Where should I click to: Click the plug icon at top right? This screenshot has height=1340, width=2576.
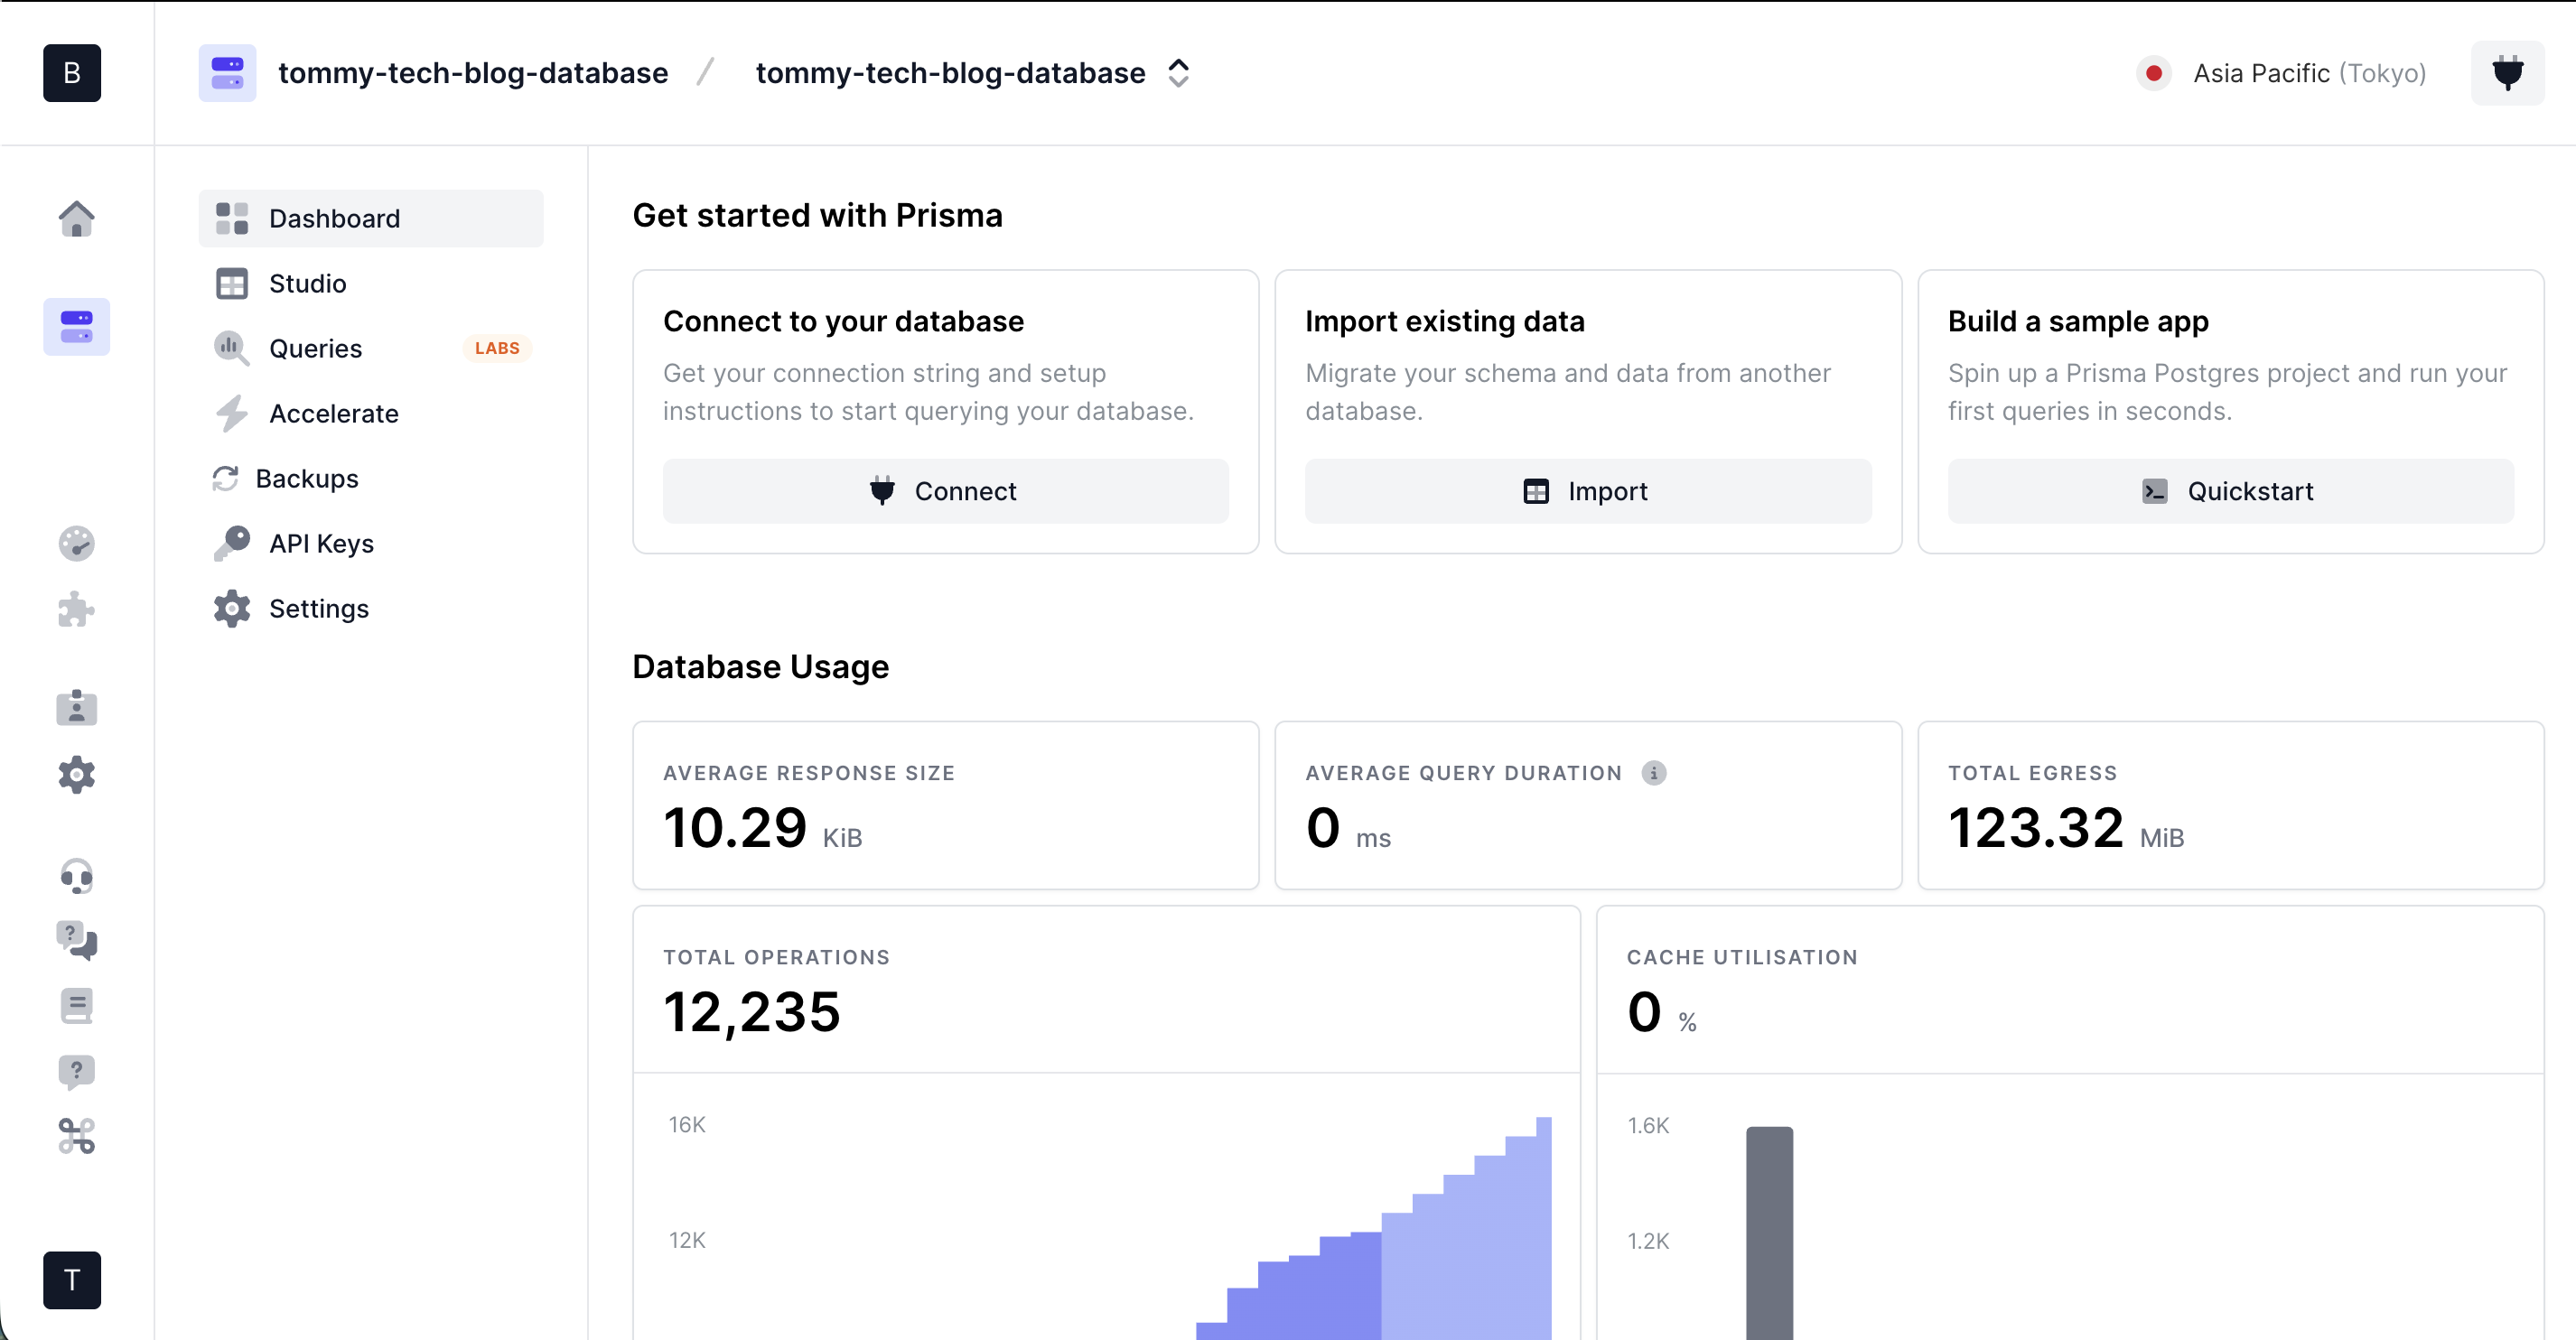pos(2507,73)
